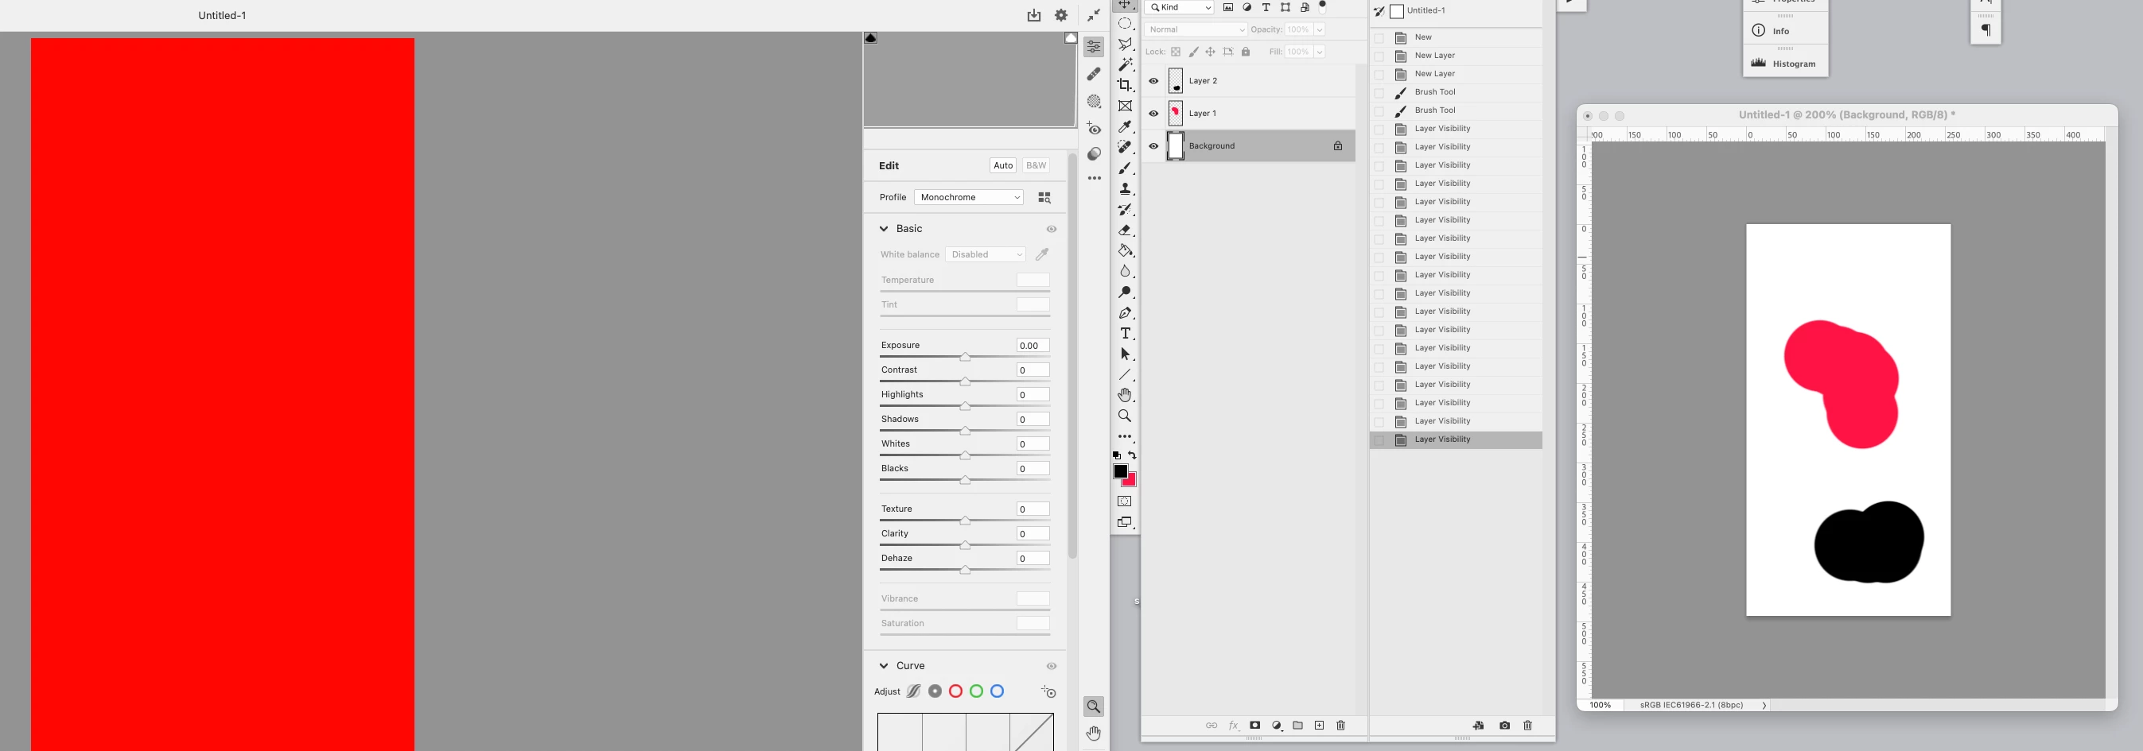Open adjustment layer menu half-circle icon
The height and width of the screenshot is (751, 2143).
tap(1276, 726)
